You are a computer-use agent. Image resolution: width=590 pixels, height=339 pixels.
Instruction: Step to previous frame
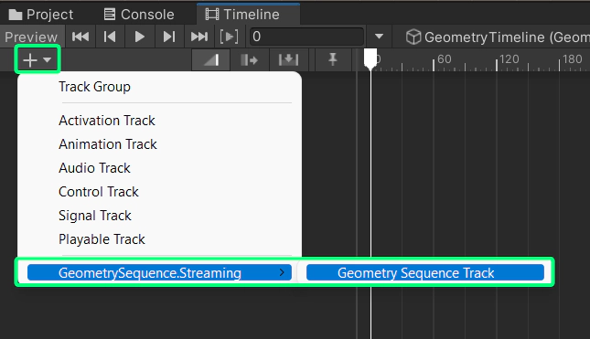pyautogui.click(x=110, y=37)
